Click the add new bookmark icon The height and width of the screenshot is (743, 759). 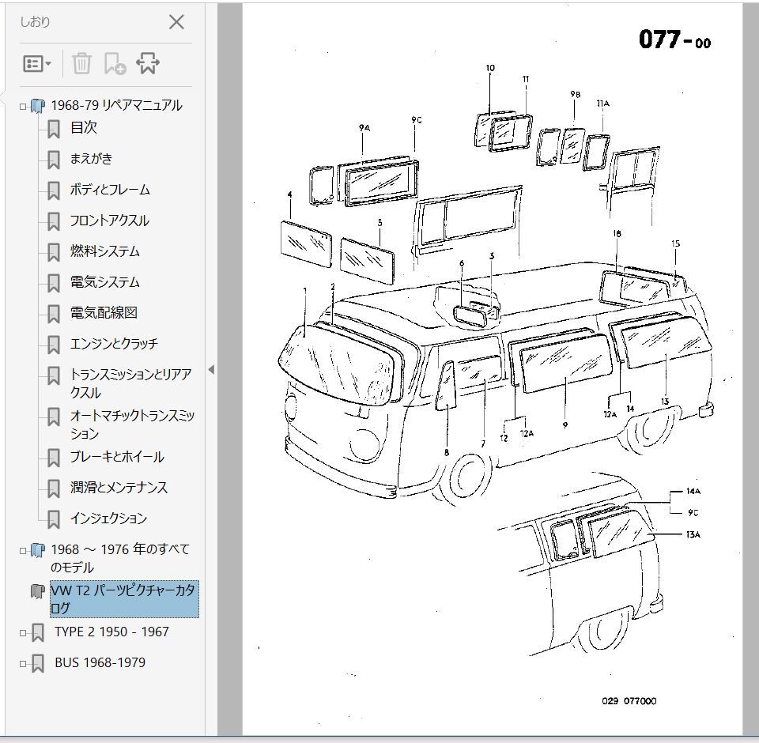(x=115, y=63)
